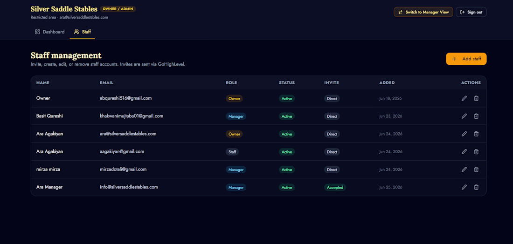Select the Staff tab
Screen dimensions: 513x244
coord(83,32)
